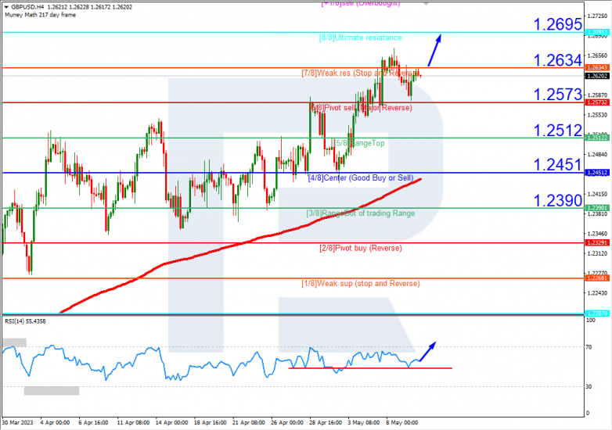Click the 26 Apr 00:00 time label

pos(287,423)
